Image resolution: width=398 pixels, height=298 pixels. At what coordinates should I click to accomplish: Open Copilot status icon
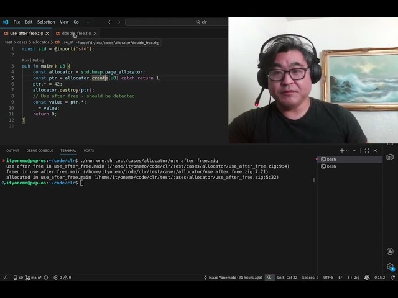367,278
